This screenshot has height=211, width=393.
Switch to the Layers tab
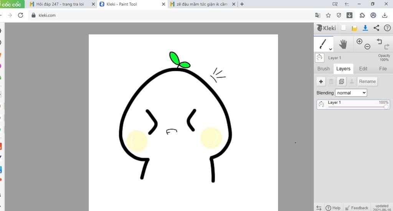point(343,69)
